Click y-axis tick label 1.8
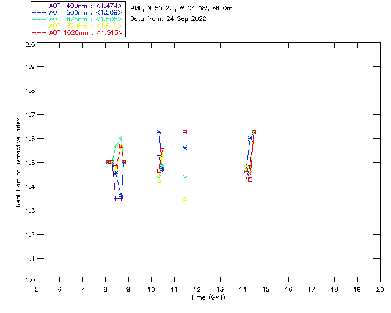The height and width of the screenshot is (313, 391). [30, 90]
